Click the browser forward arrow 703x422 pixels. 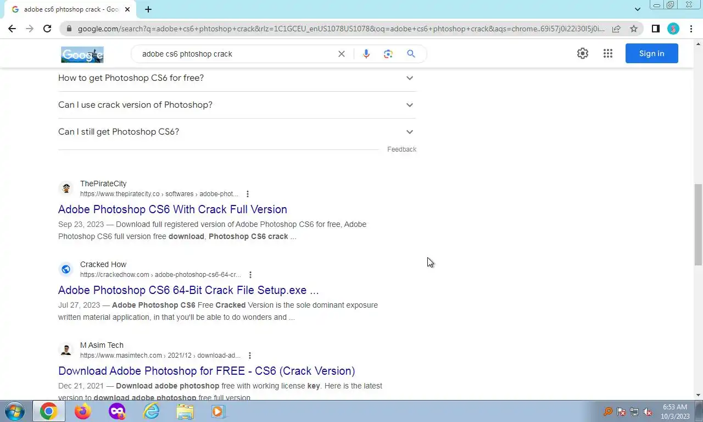[30, 29]
